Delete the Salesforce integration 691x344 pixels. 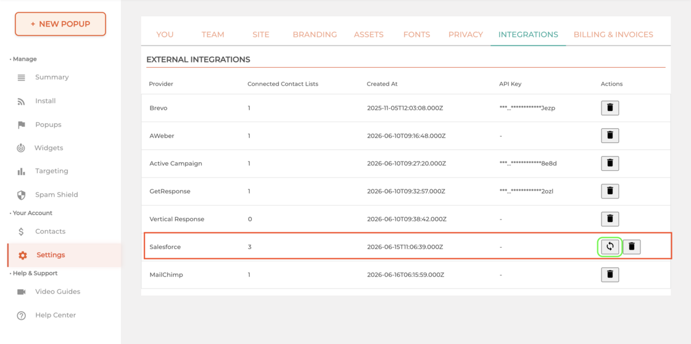pyautogui.click(x=632, y=247)
